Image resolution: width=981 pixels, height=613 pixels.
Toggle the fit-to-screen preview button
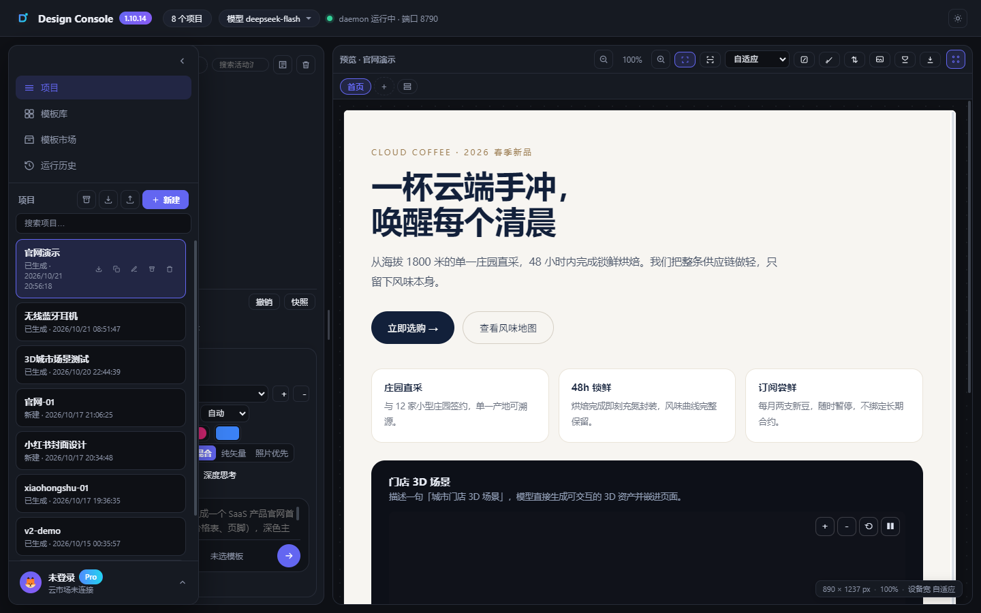[x=685, y=60]
